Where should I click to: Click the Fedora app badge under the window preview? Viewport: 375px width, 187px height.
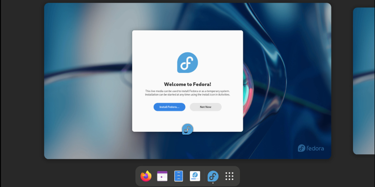point(187,128)
